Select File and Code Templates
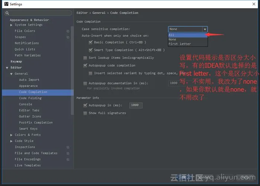The image size is (260, 186). (36, 153)
